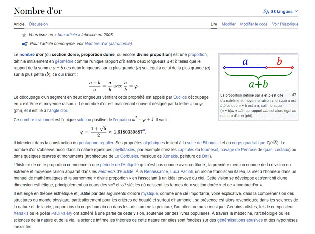Follow the Luca Pacioli link

181,172
